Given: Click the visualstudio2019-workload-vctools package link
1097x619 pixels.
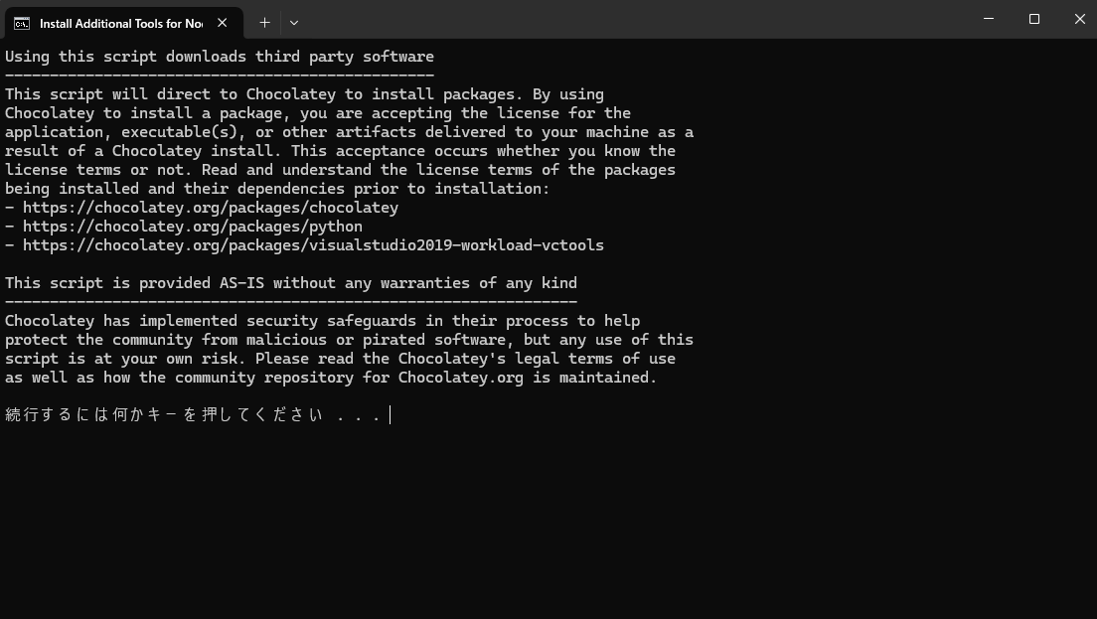Looking at the screenshot, I should pos(304,244).
